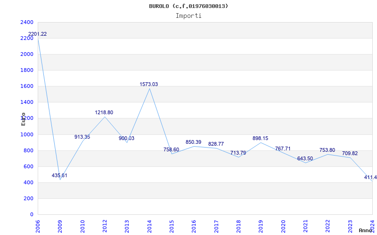The height and width of the screenshot is (235, 377).
Task: Select the 828.77 data label
Action: 216,144
